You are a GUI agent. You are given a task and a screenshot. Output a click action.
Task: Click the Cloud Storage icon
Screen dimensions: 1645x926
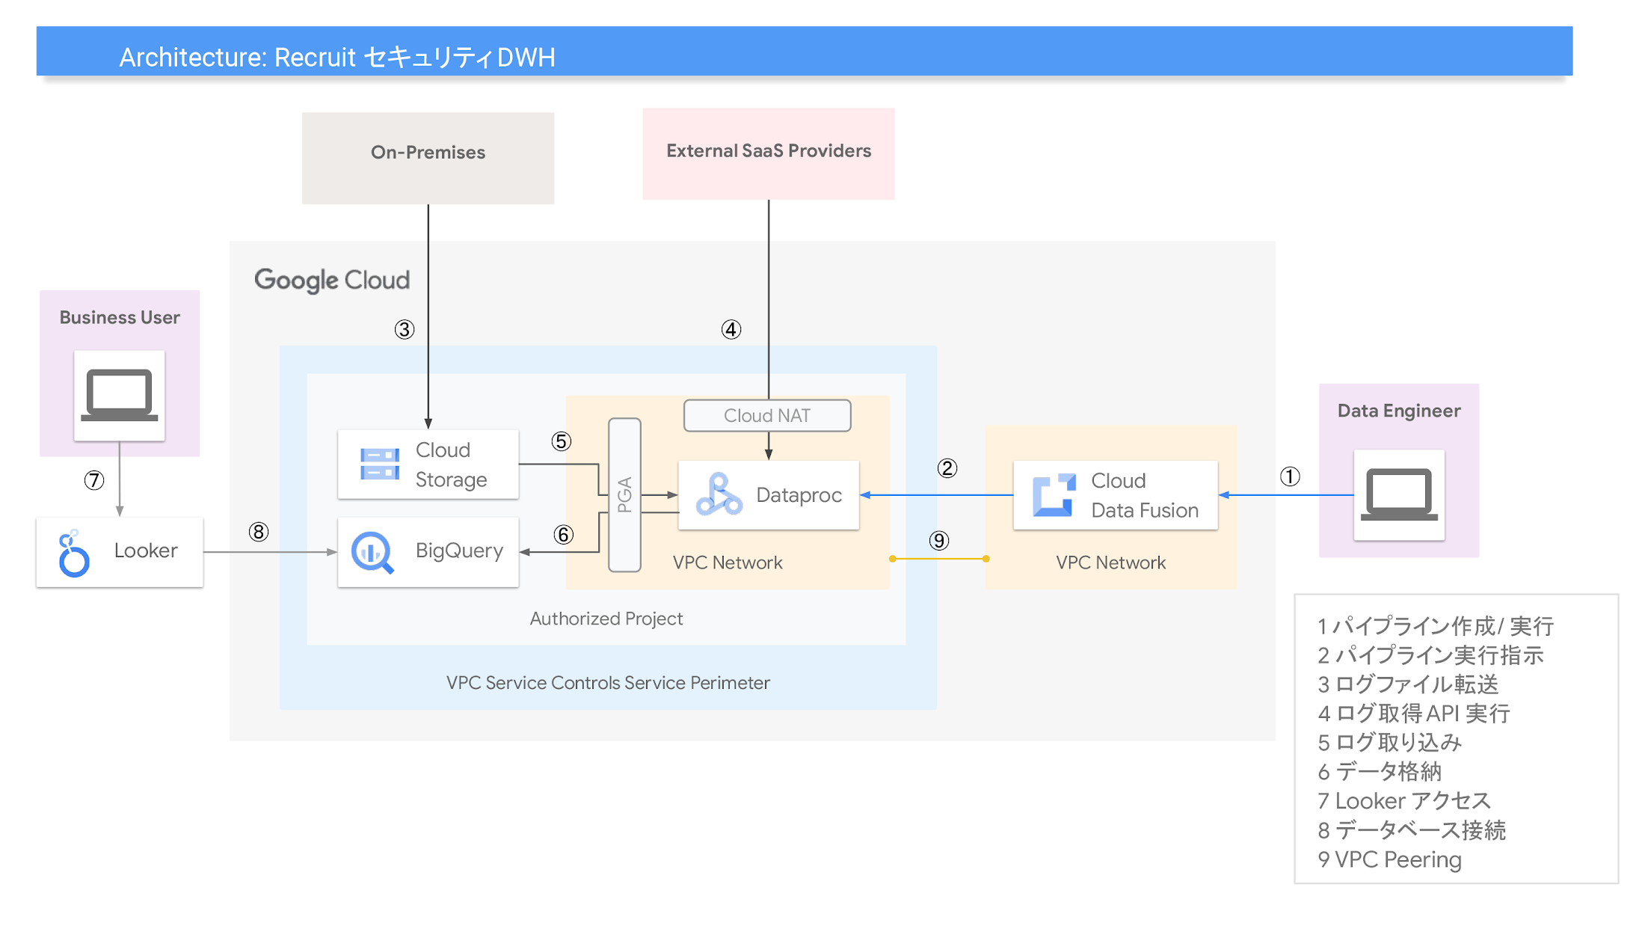380,464
